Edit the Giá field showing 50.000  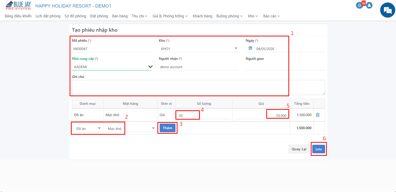point(261,115)
